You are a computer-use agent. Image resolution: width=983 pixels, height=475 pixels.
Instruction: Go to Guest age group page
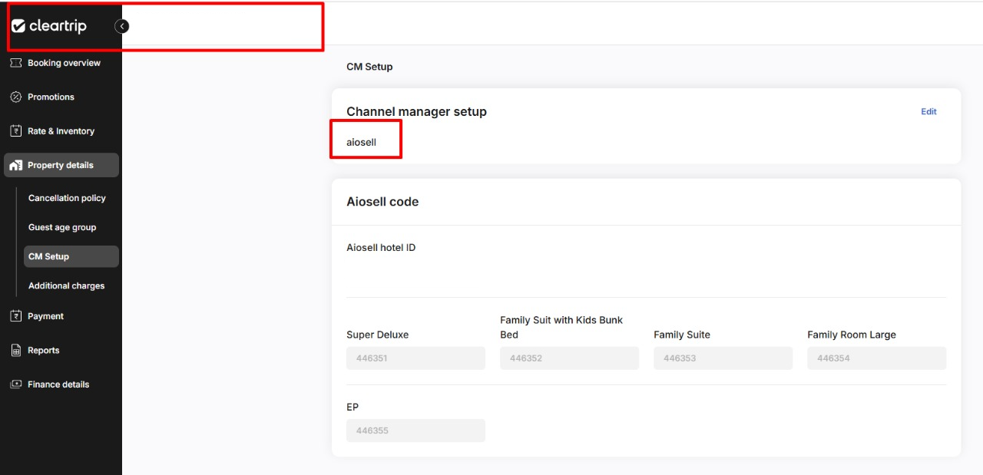[x=62, y=227]
